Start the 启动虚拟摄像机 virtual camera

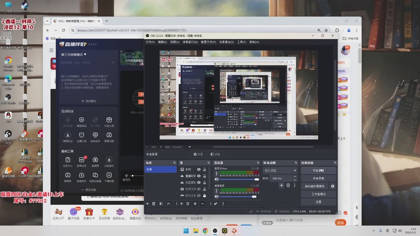pyautogui.click(x=314, y=186)
